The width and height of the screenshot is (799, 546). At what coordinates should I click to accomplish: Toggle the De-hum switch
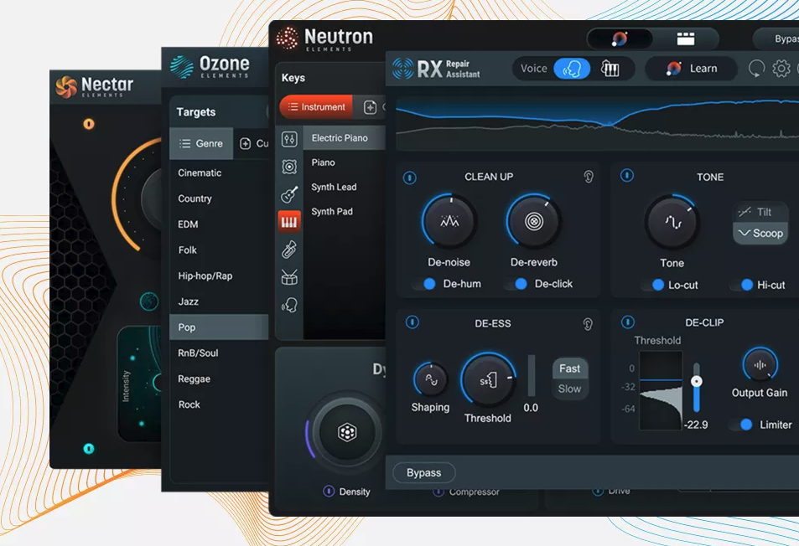(x=424, y=284)
